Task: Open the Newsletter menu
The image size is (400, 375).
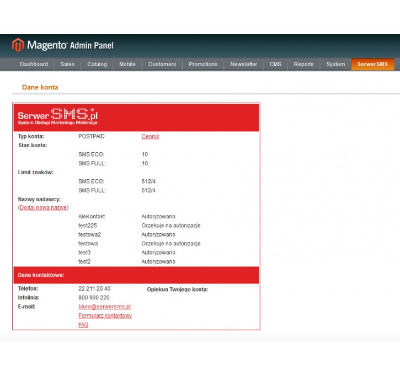Action: 244,64
